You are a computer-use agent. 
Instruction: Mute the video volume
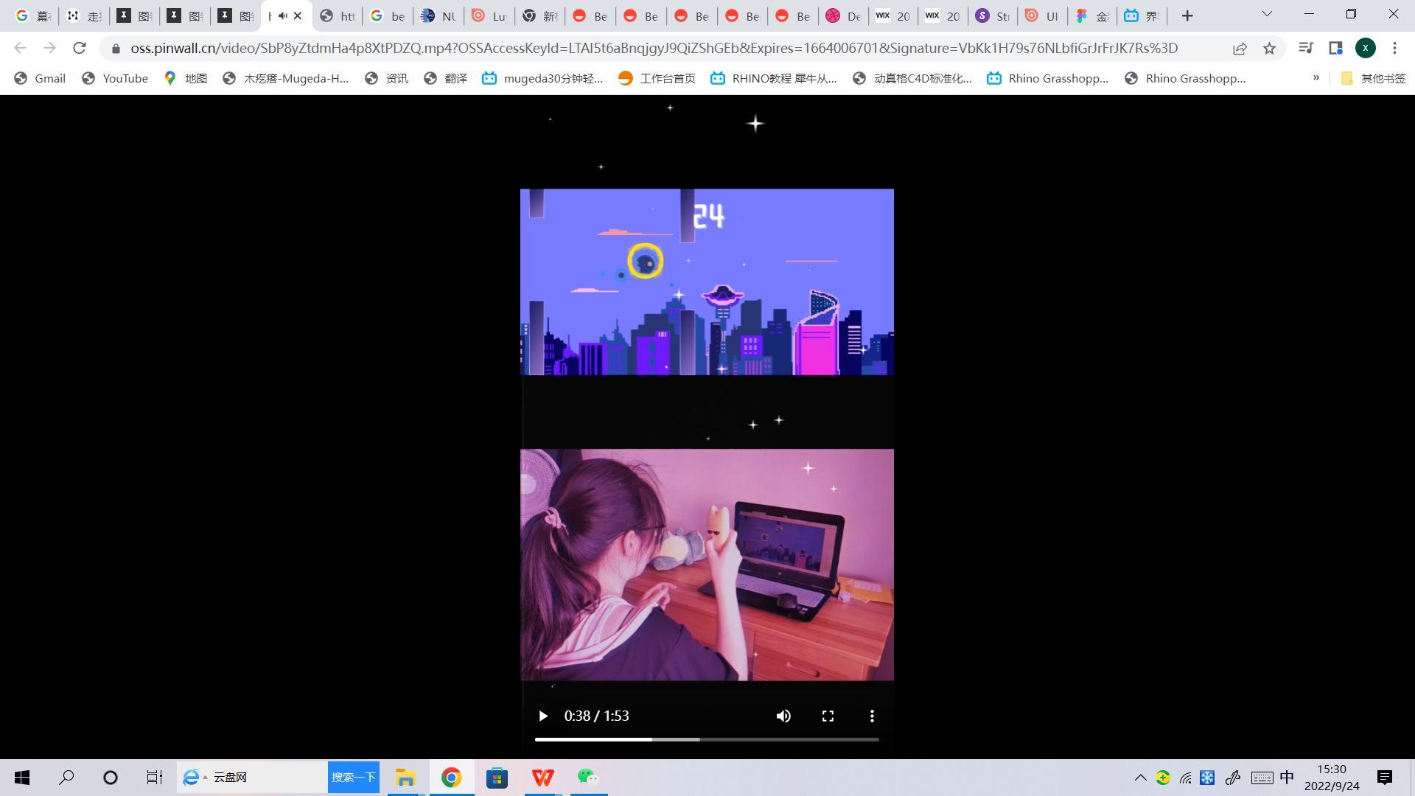click(x=783, y=716)
